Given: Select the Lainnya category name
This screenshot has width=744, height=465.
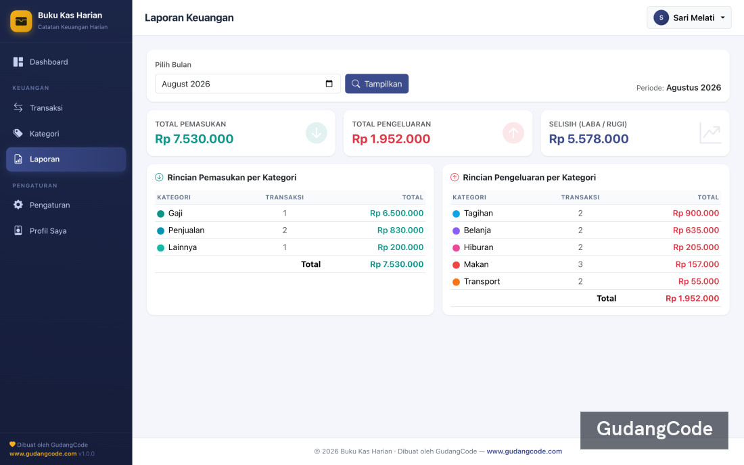Looking at the screenshot, I should (x=182, y=247).
